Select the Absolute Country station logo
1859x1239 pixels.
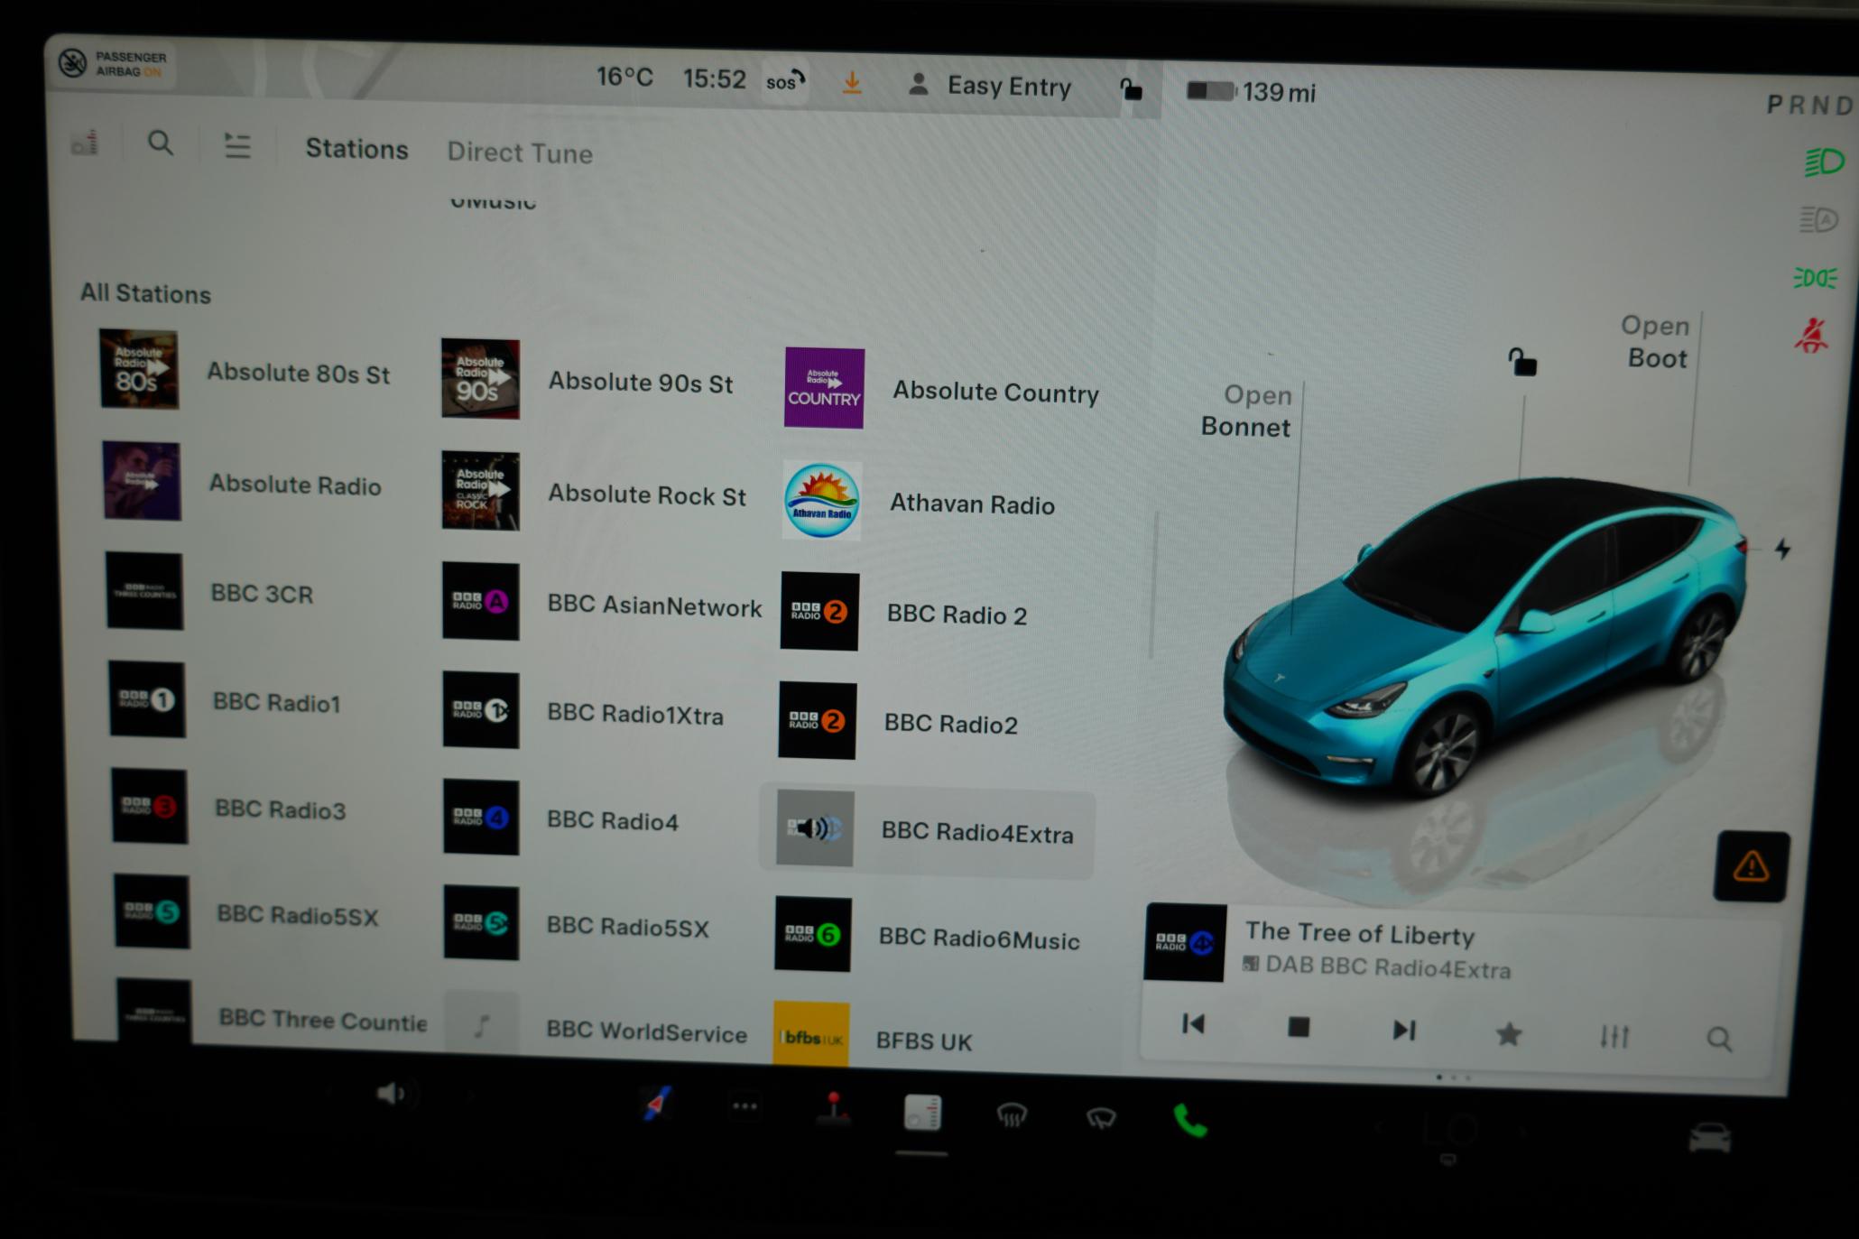click(823, 389)
